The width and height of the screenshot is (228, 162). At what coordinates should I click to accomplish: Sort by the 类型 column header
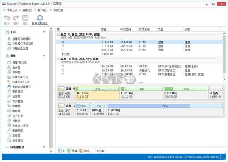pos(170,30)
